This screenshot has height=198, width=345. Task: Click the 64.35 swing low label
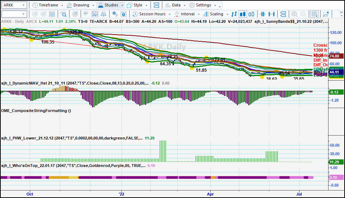(166, 64)
